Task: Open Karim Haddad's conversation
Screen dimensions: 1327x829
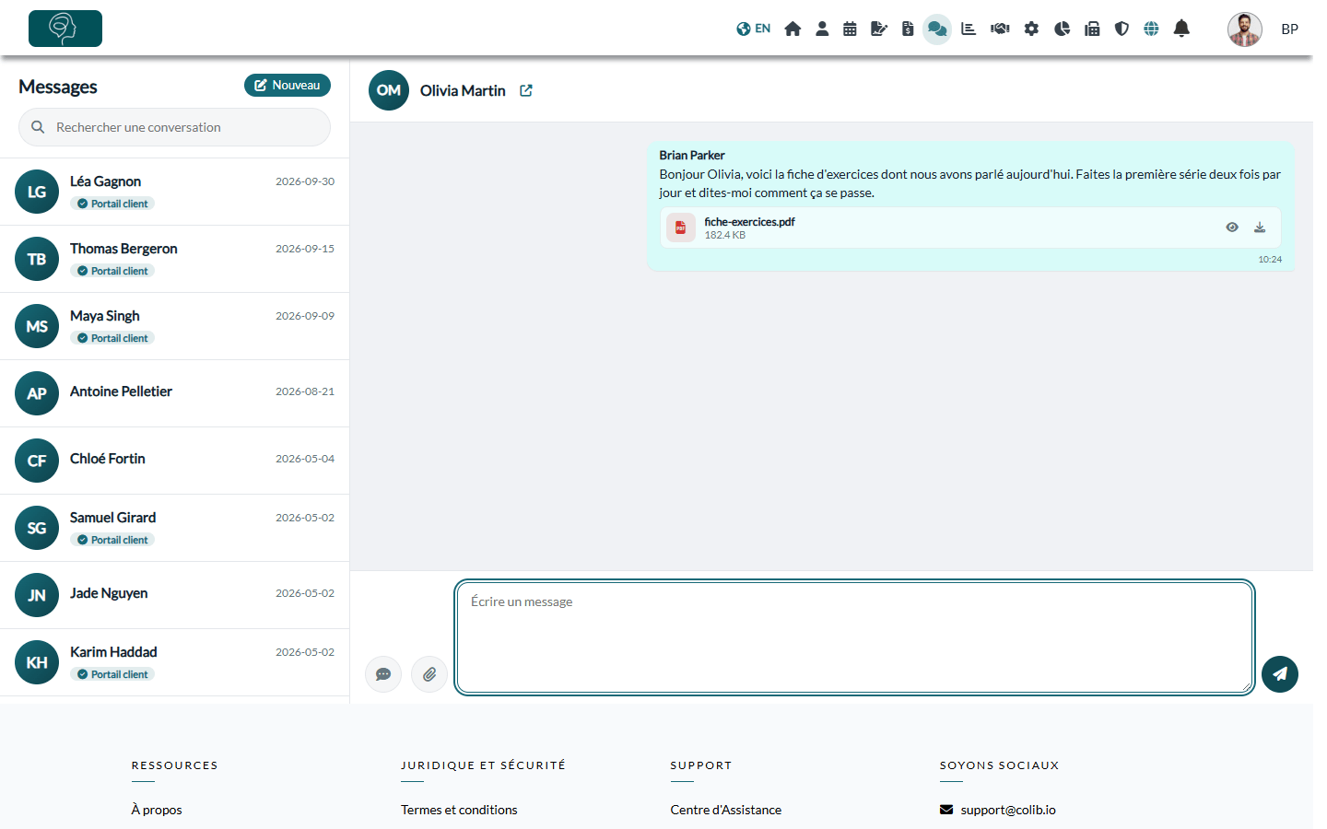Action: pyautogui.click(x=174, y=662)
